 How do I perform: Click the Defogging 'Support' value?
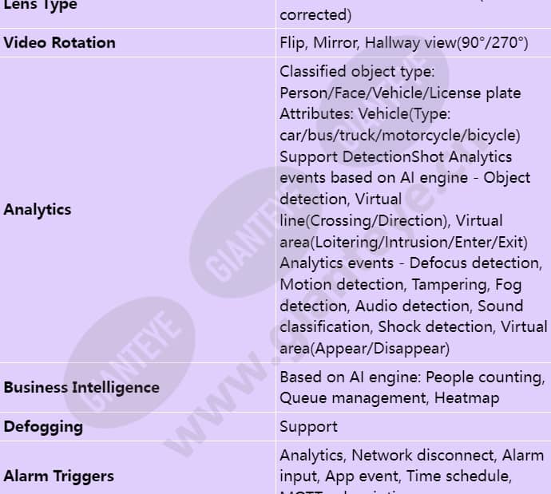308,427
